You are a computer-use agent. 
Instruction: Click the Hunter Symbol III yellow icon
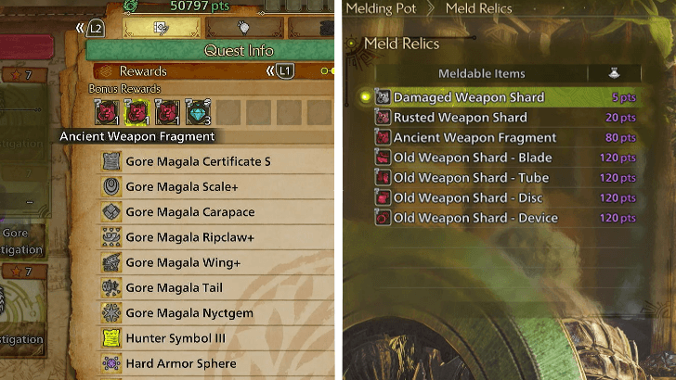click(x=111, y=337)
